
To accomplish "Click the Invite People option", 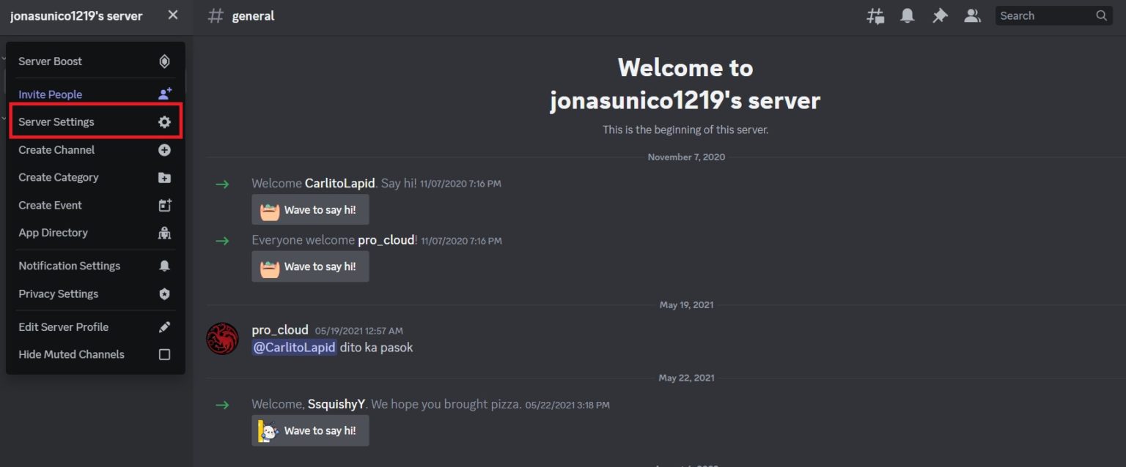I will click(x=50, y=94).
